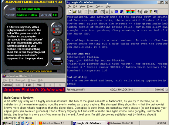Click the 6:30 PM system tray clock
169x125 pixels.
161,123
